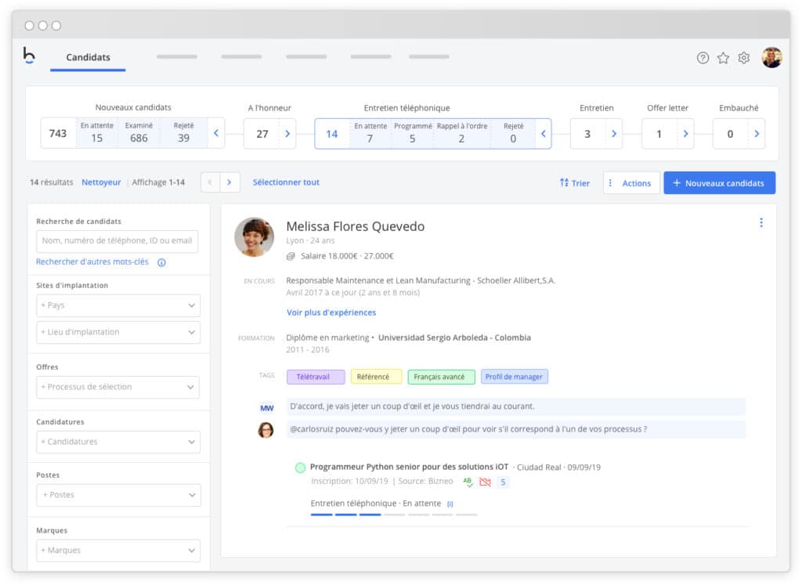Image resolution: width=802 pixels, height=585 pixels.
Task: Click the green Français avancé tag
Action: [441, 377]
